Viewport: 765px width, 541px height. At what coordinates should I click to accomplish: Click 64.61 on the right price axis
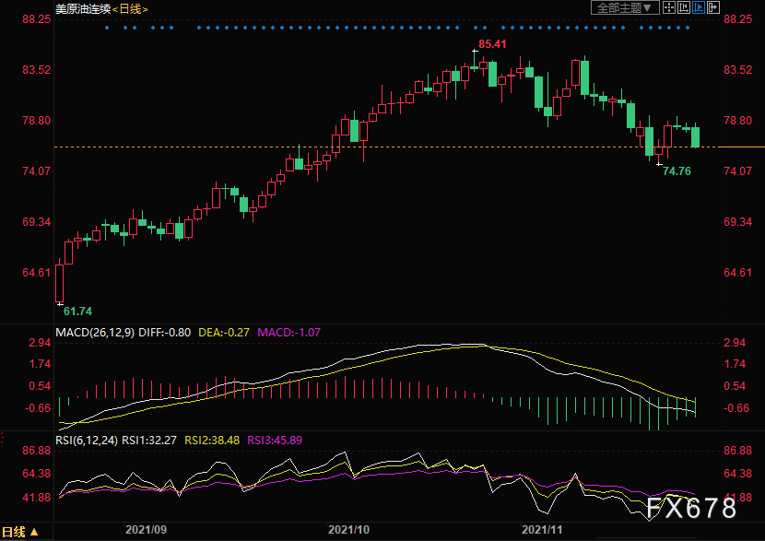[x=737, y=273]
